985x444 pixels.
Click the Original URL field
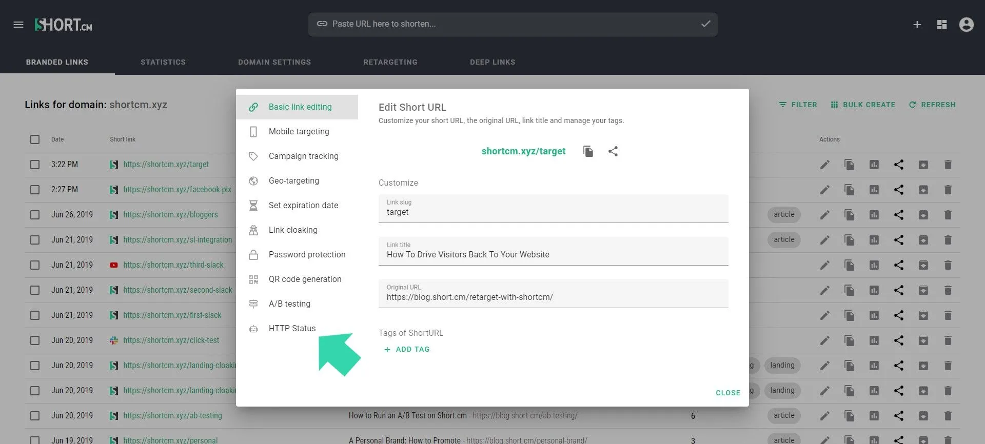pos(554,294)
